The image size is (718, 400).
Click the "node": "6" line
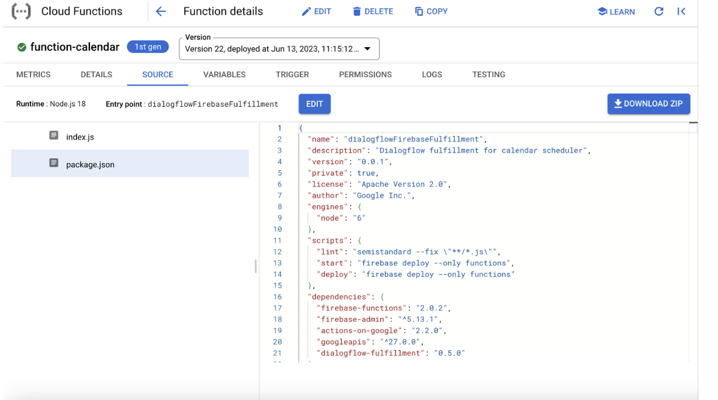pos(341,218)
